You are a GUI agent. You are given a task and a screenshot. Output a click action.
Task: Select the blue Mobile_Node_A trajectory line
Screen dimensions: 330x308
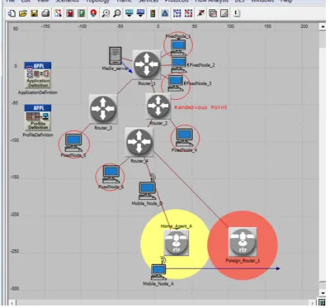[x=223, y=268]
